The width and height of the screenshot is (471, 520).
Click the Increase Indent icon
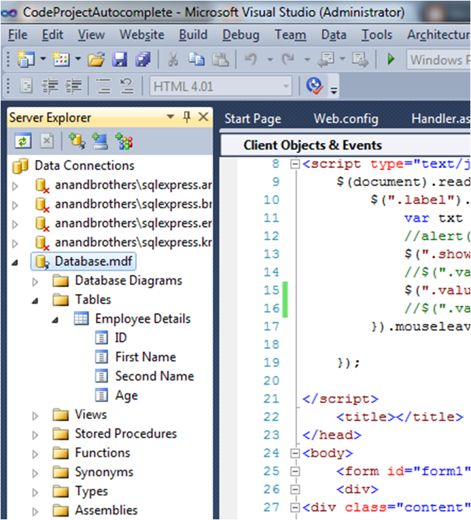73,86
